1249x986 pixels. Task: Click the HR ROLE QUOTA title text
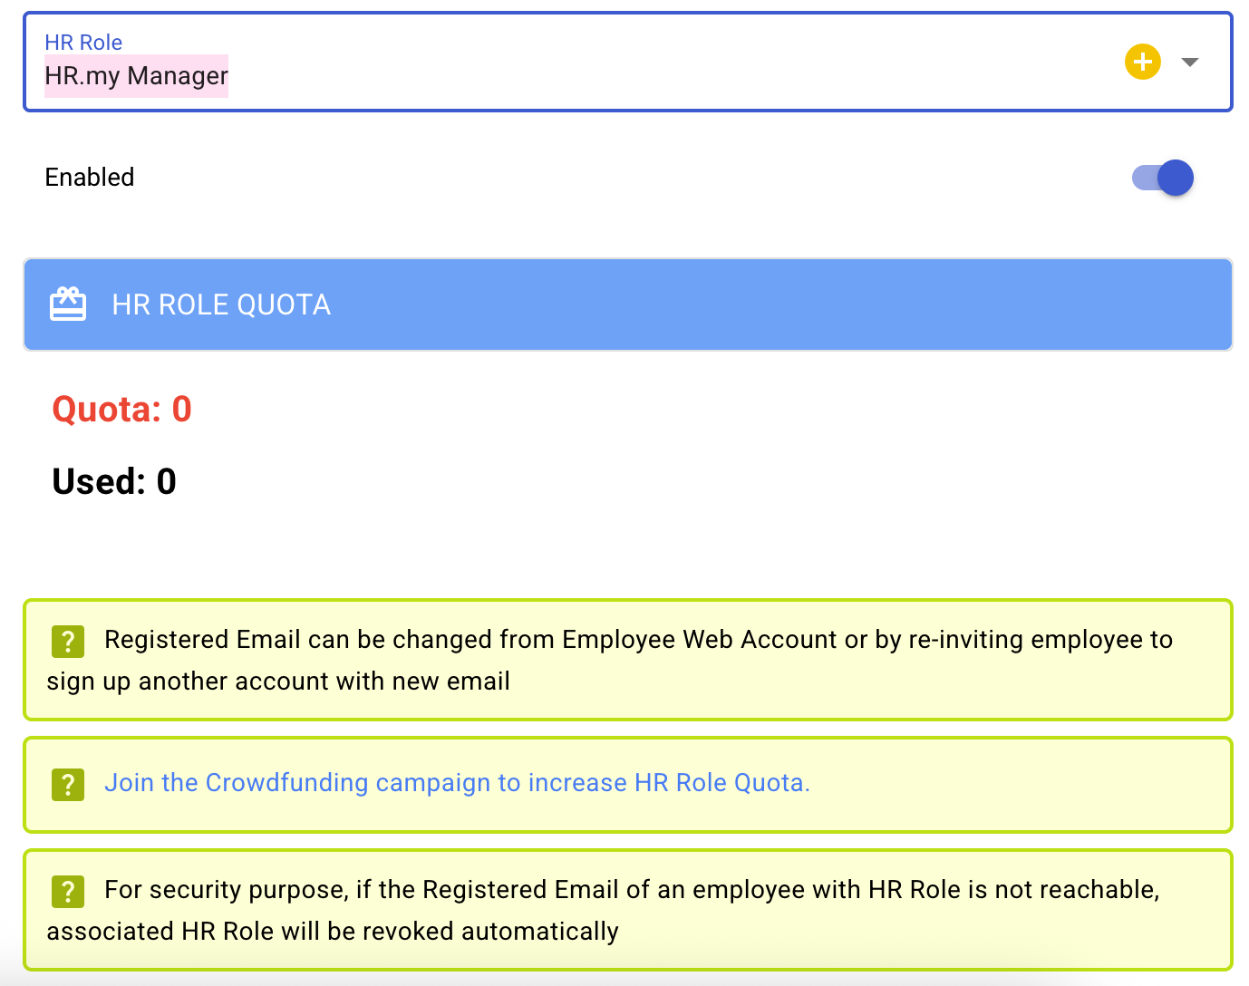221,305
